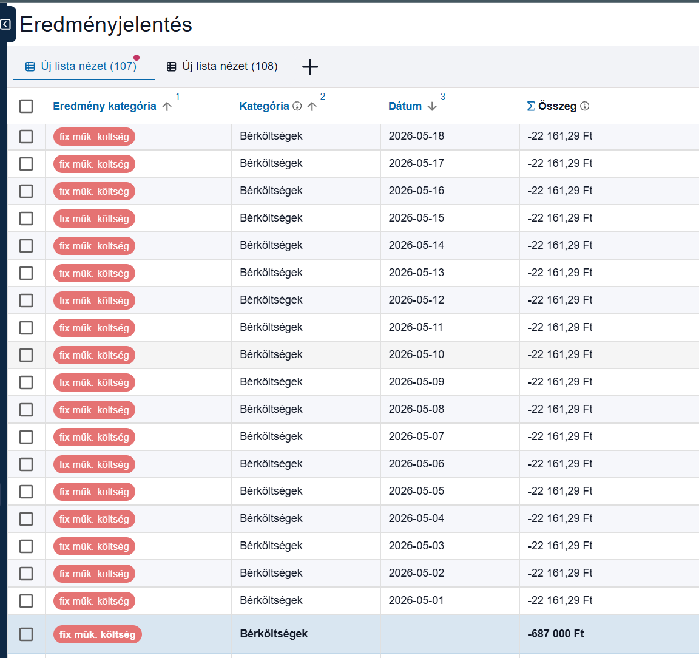Click info icon next to Kategória header
The width and height of the screenshot is (699, 658).
[297, 106]
